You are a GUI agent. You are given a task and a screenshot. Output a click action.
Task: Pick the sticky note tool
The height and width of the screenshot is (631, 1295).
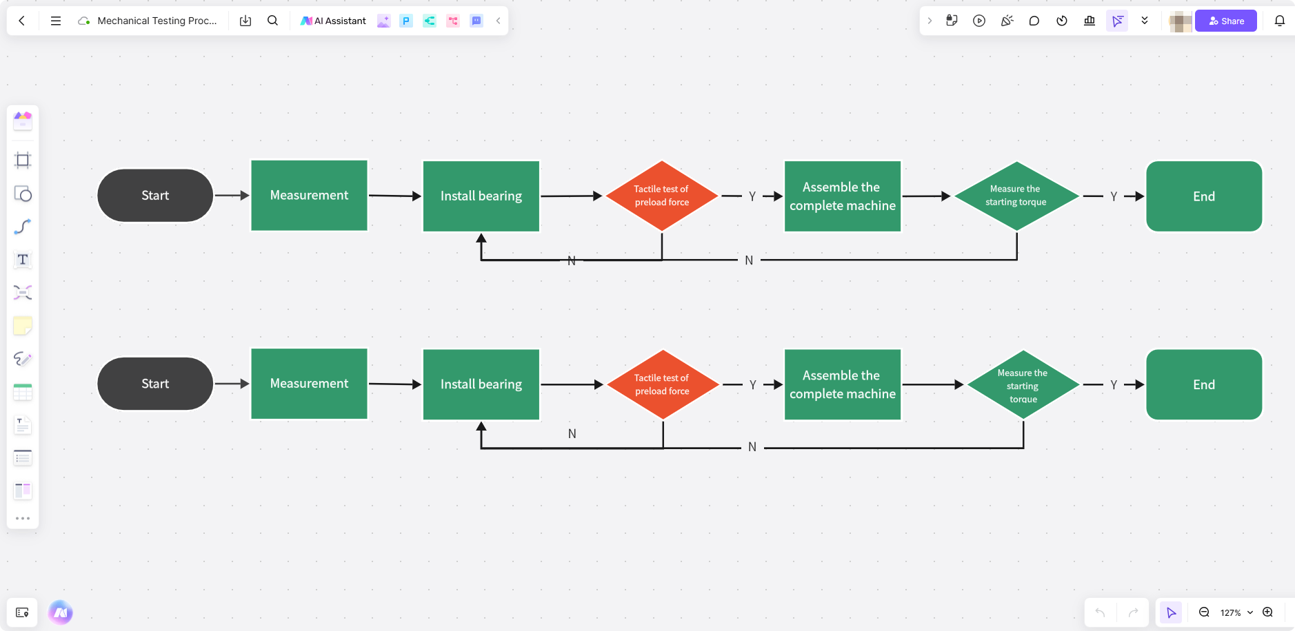23,325
